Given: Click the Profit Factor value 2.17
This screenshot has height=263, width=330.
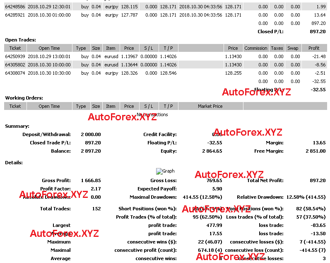Looking at the screenshot, I should 96,189.
